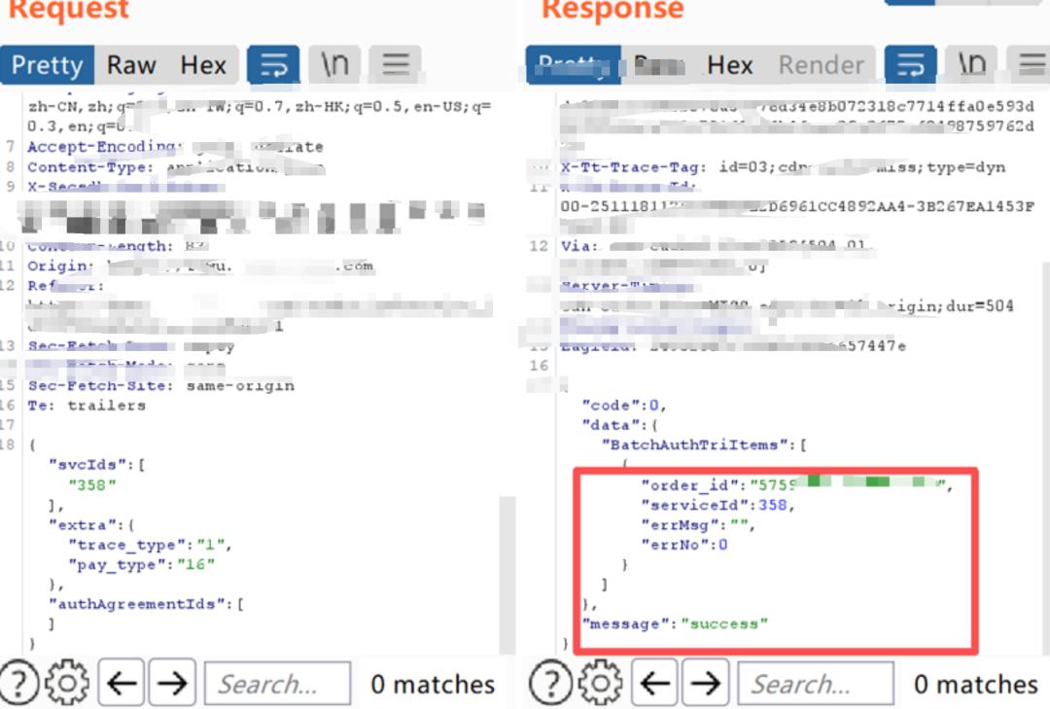Toggle word wrap icon in Request panel
1050x709 pixels.
273,65
